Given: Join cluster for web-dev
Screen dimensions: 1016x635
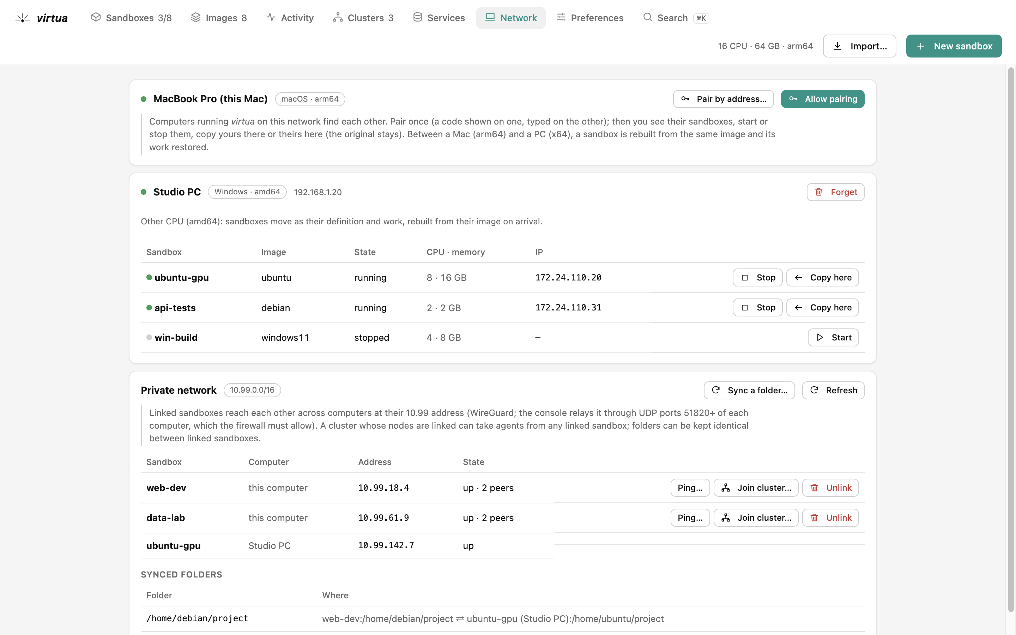Looking at the screenshot, I should [x=756, y=488].
